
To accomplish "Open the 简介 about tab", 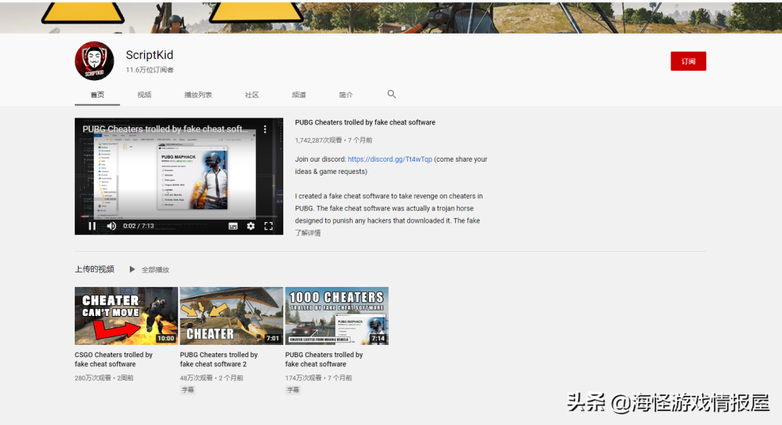I will [x=346, y=95].
